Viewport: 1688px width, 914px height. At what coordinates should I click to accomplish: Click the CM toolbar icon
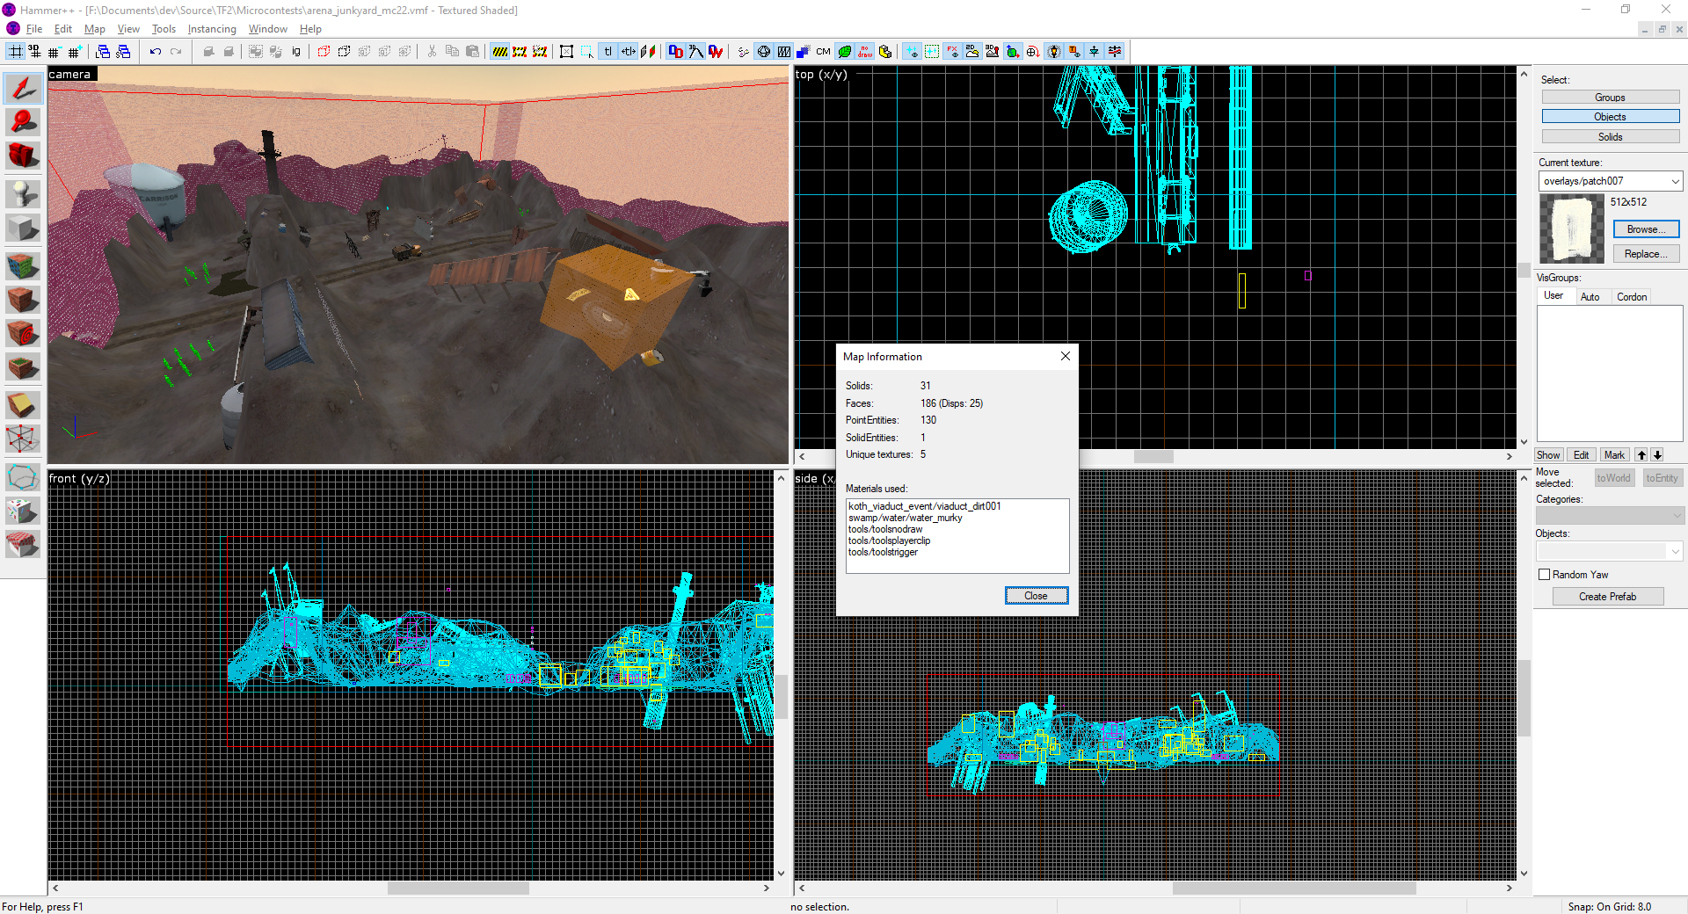click(x=823, y=52)
